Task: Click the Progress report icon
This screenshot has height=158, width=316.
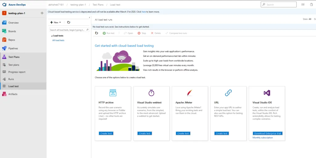Action: pyautogui.click(x=4, y=72)
